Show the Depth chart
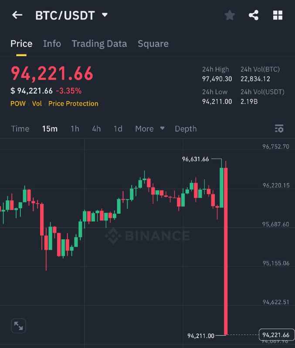This screenshot has width=295, height=348. (x=186, y=129)
